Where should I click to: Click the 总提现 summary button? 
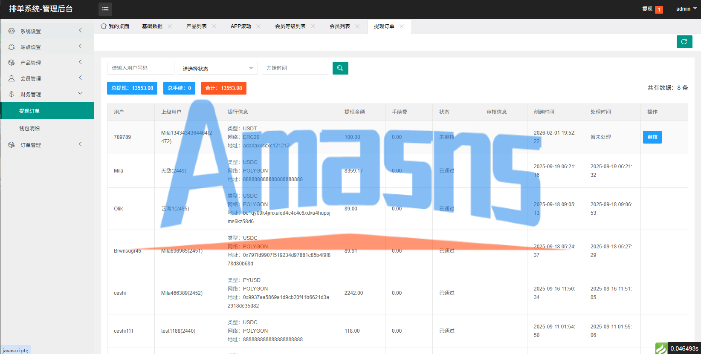coord(132,88)
